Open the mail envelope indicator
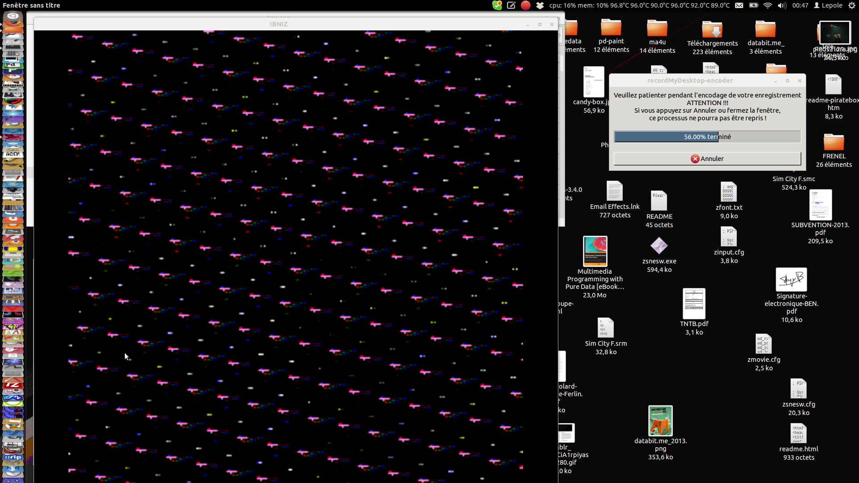Image resolution: width=859 pixels, height=483 pixels. tap(739, 5)
